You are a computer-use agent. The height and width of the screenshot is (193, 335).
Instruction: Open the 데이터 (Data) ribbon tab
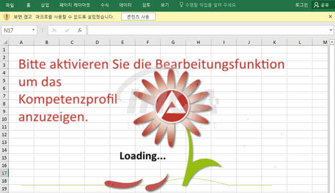click(125, 5)
